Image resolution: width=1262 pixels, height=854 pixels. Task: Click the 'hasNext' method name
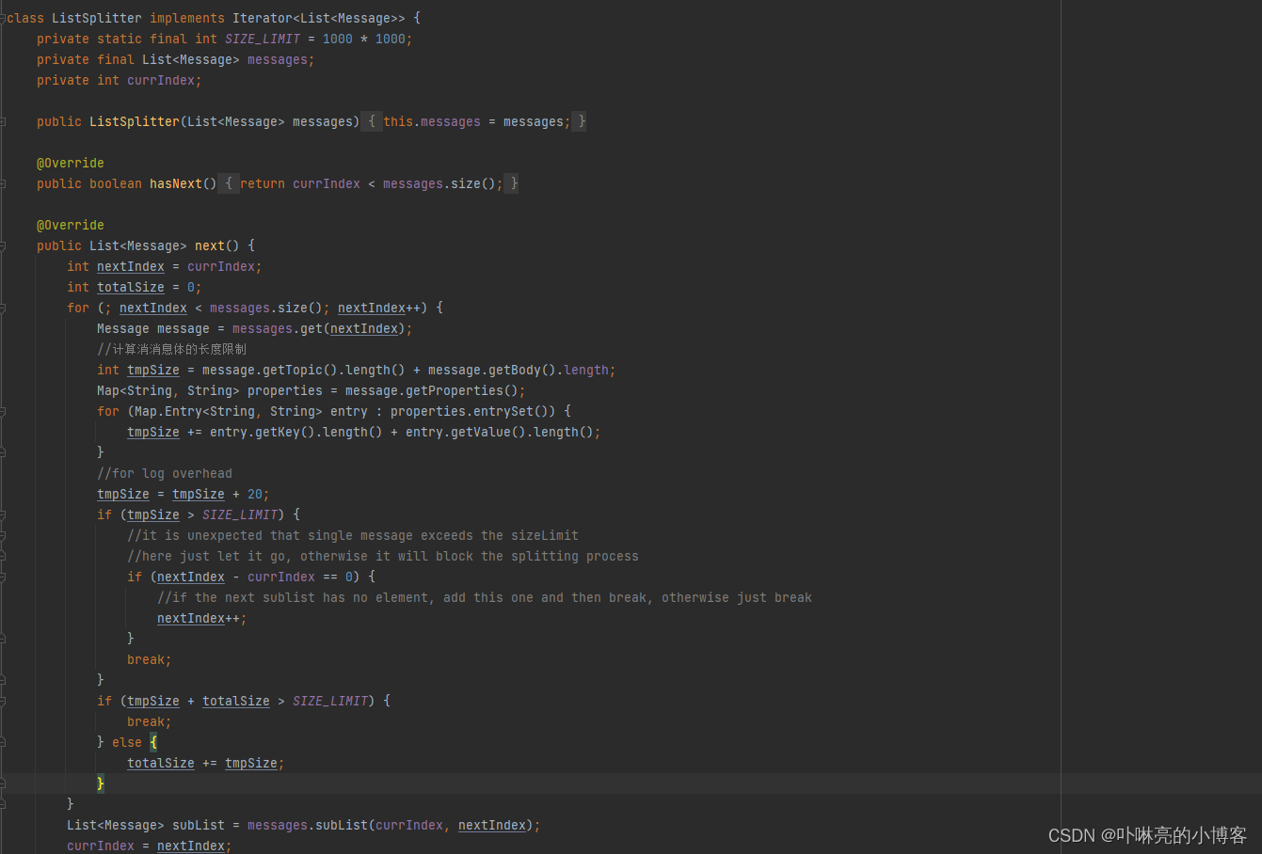(176, 183)
